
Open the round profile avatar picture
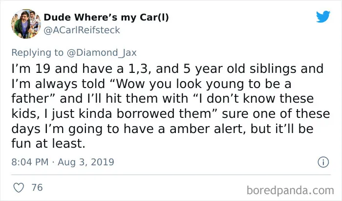click(26, 24)
